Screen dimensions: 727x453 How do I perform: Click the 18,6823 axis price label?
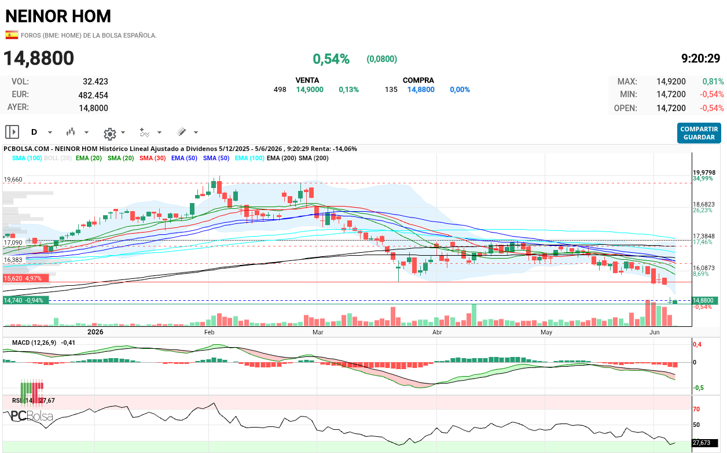705,204
